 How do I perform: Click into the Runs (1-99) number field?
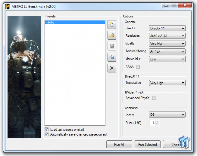(x=152, y=123)
